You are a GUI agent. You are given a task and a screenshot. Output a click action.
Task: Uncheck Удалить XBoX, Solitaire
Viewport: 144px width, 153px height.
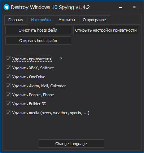point(8,68)
